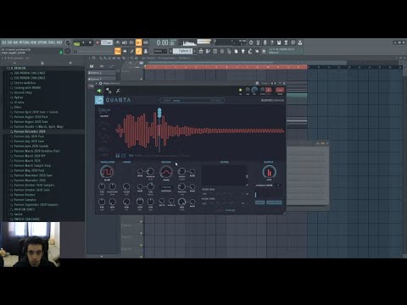Select the 'Patreon August 2020 Pack' folder

(x=31, y=117)
